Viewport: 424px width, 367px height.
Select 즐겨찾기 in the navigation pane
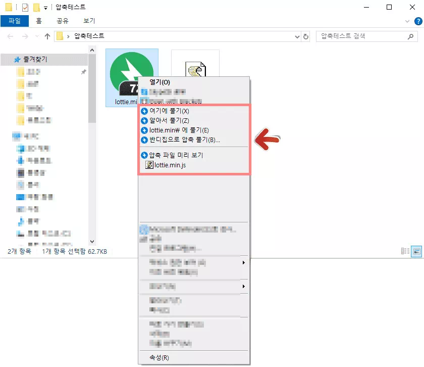[44, 60]
